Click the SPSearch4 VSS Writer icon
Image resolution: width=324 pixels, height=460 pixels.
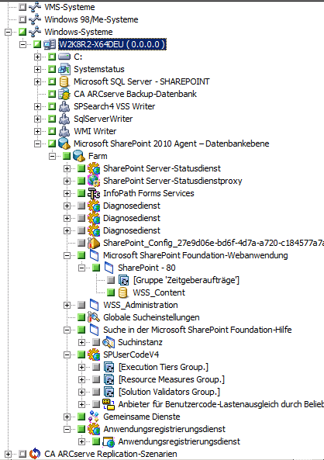tap(64, 106)
